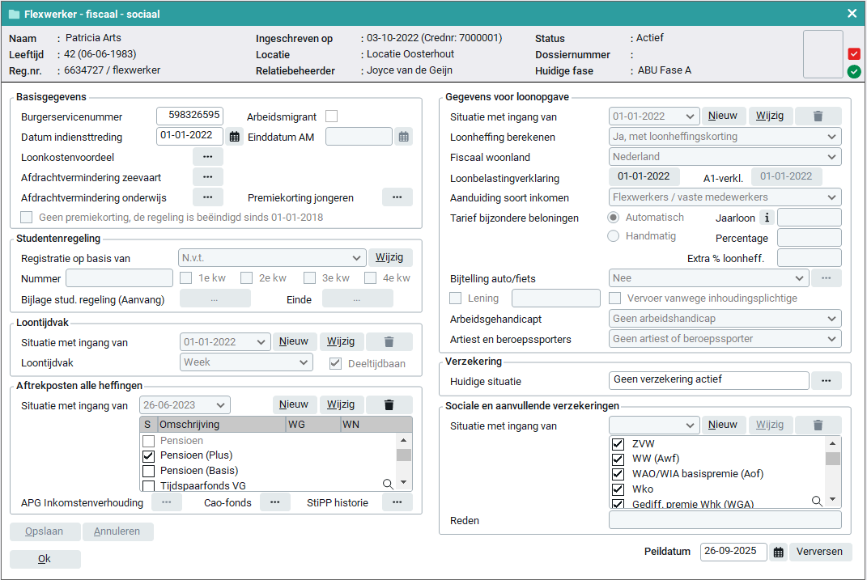Click trash icon in Aftrekposten alle heffingen
Viewport: 867px width, 580px height.
tap(389, 404)
